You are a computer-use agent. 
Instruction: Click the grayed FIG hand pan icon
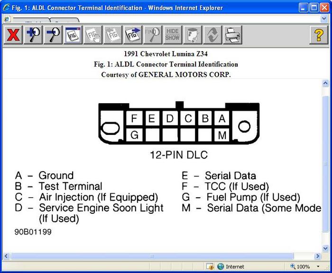[x=93, y=35]
